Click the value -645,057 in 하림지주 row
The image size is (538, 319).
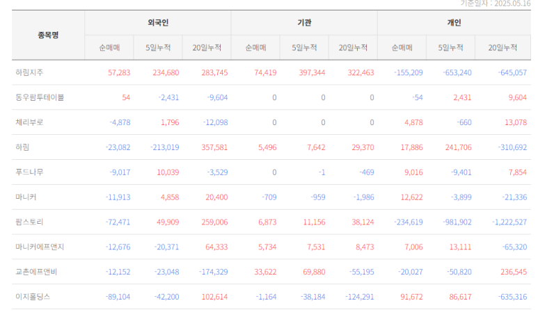(x=512, y=73)
